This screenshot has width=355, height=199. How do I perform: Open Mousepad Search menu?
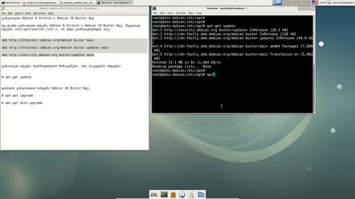(x=19, y=13)
